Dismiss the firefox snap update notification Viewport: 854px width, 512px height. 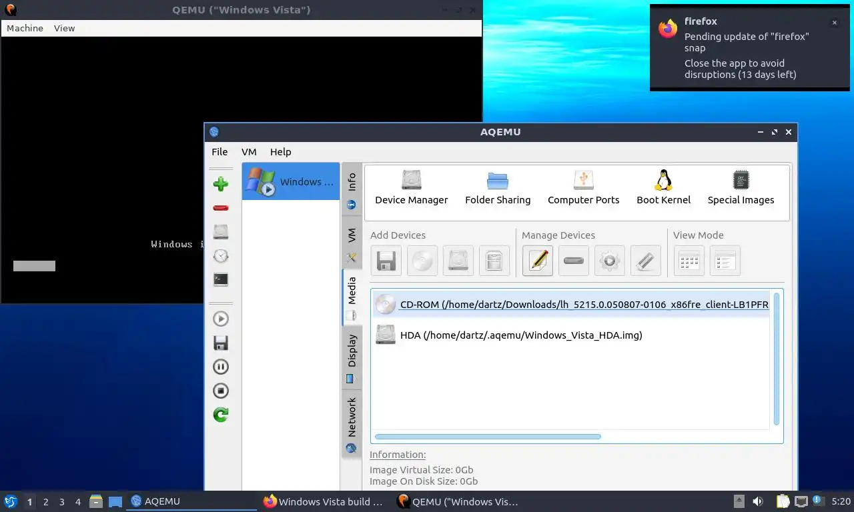(x=834, y=23)
